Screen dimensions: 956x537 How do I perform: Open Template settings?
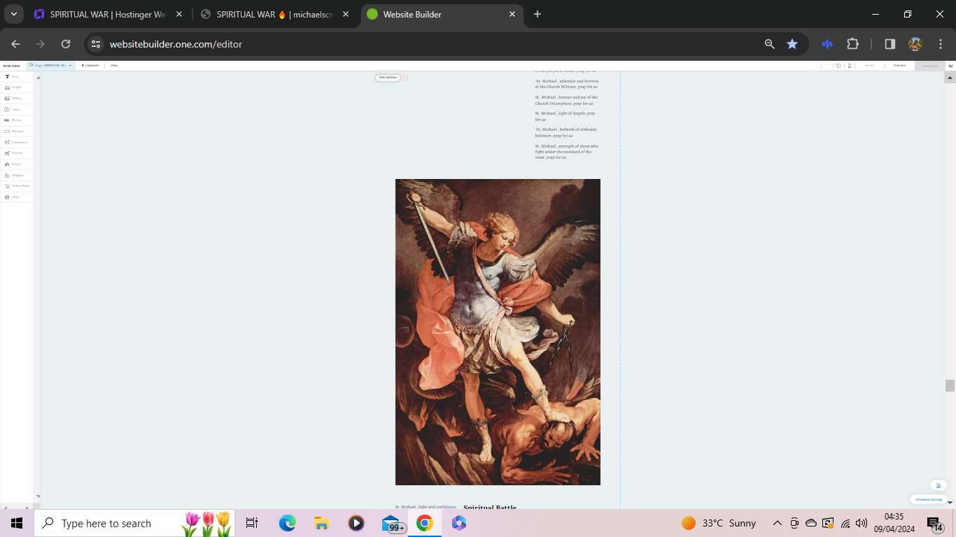click(929, 499)
